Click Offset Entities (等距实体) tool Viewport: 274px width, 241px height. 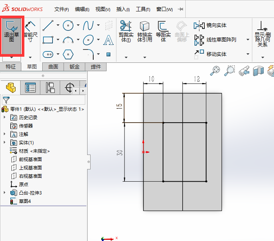click(x=163, y=32)
